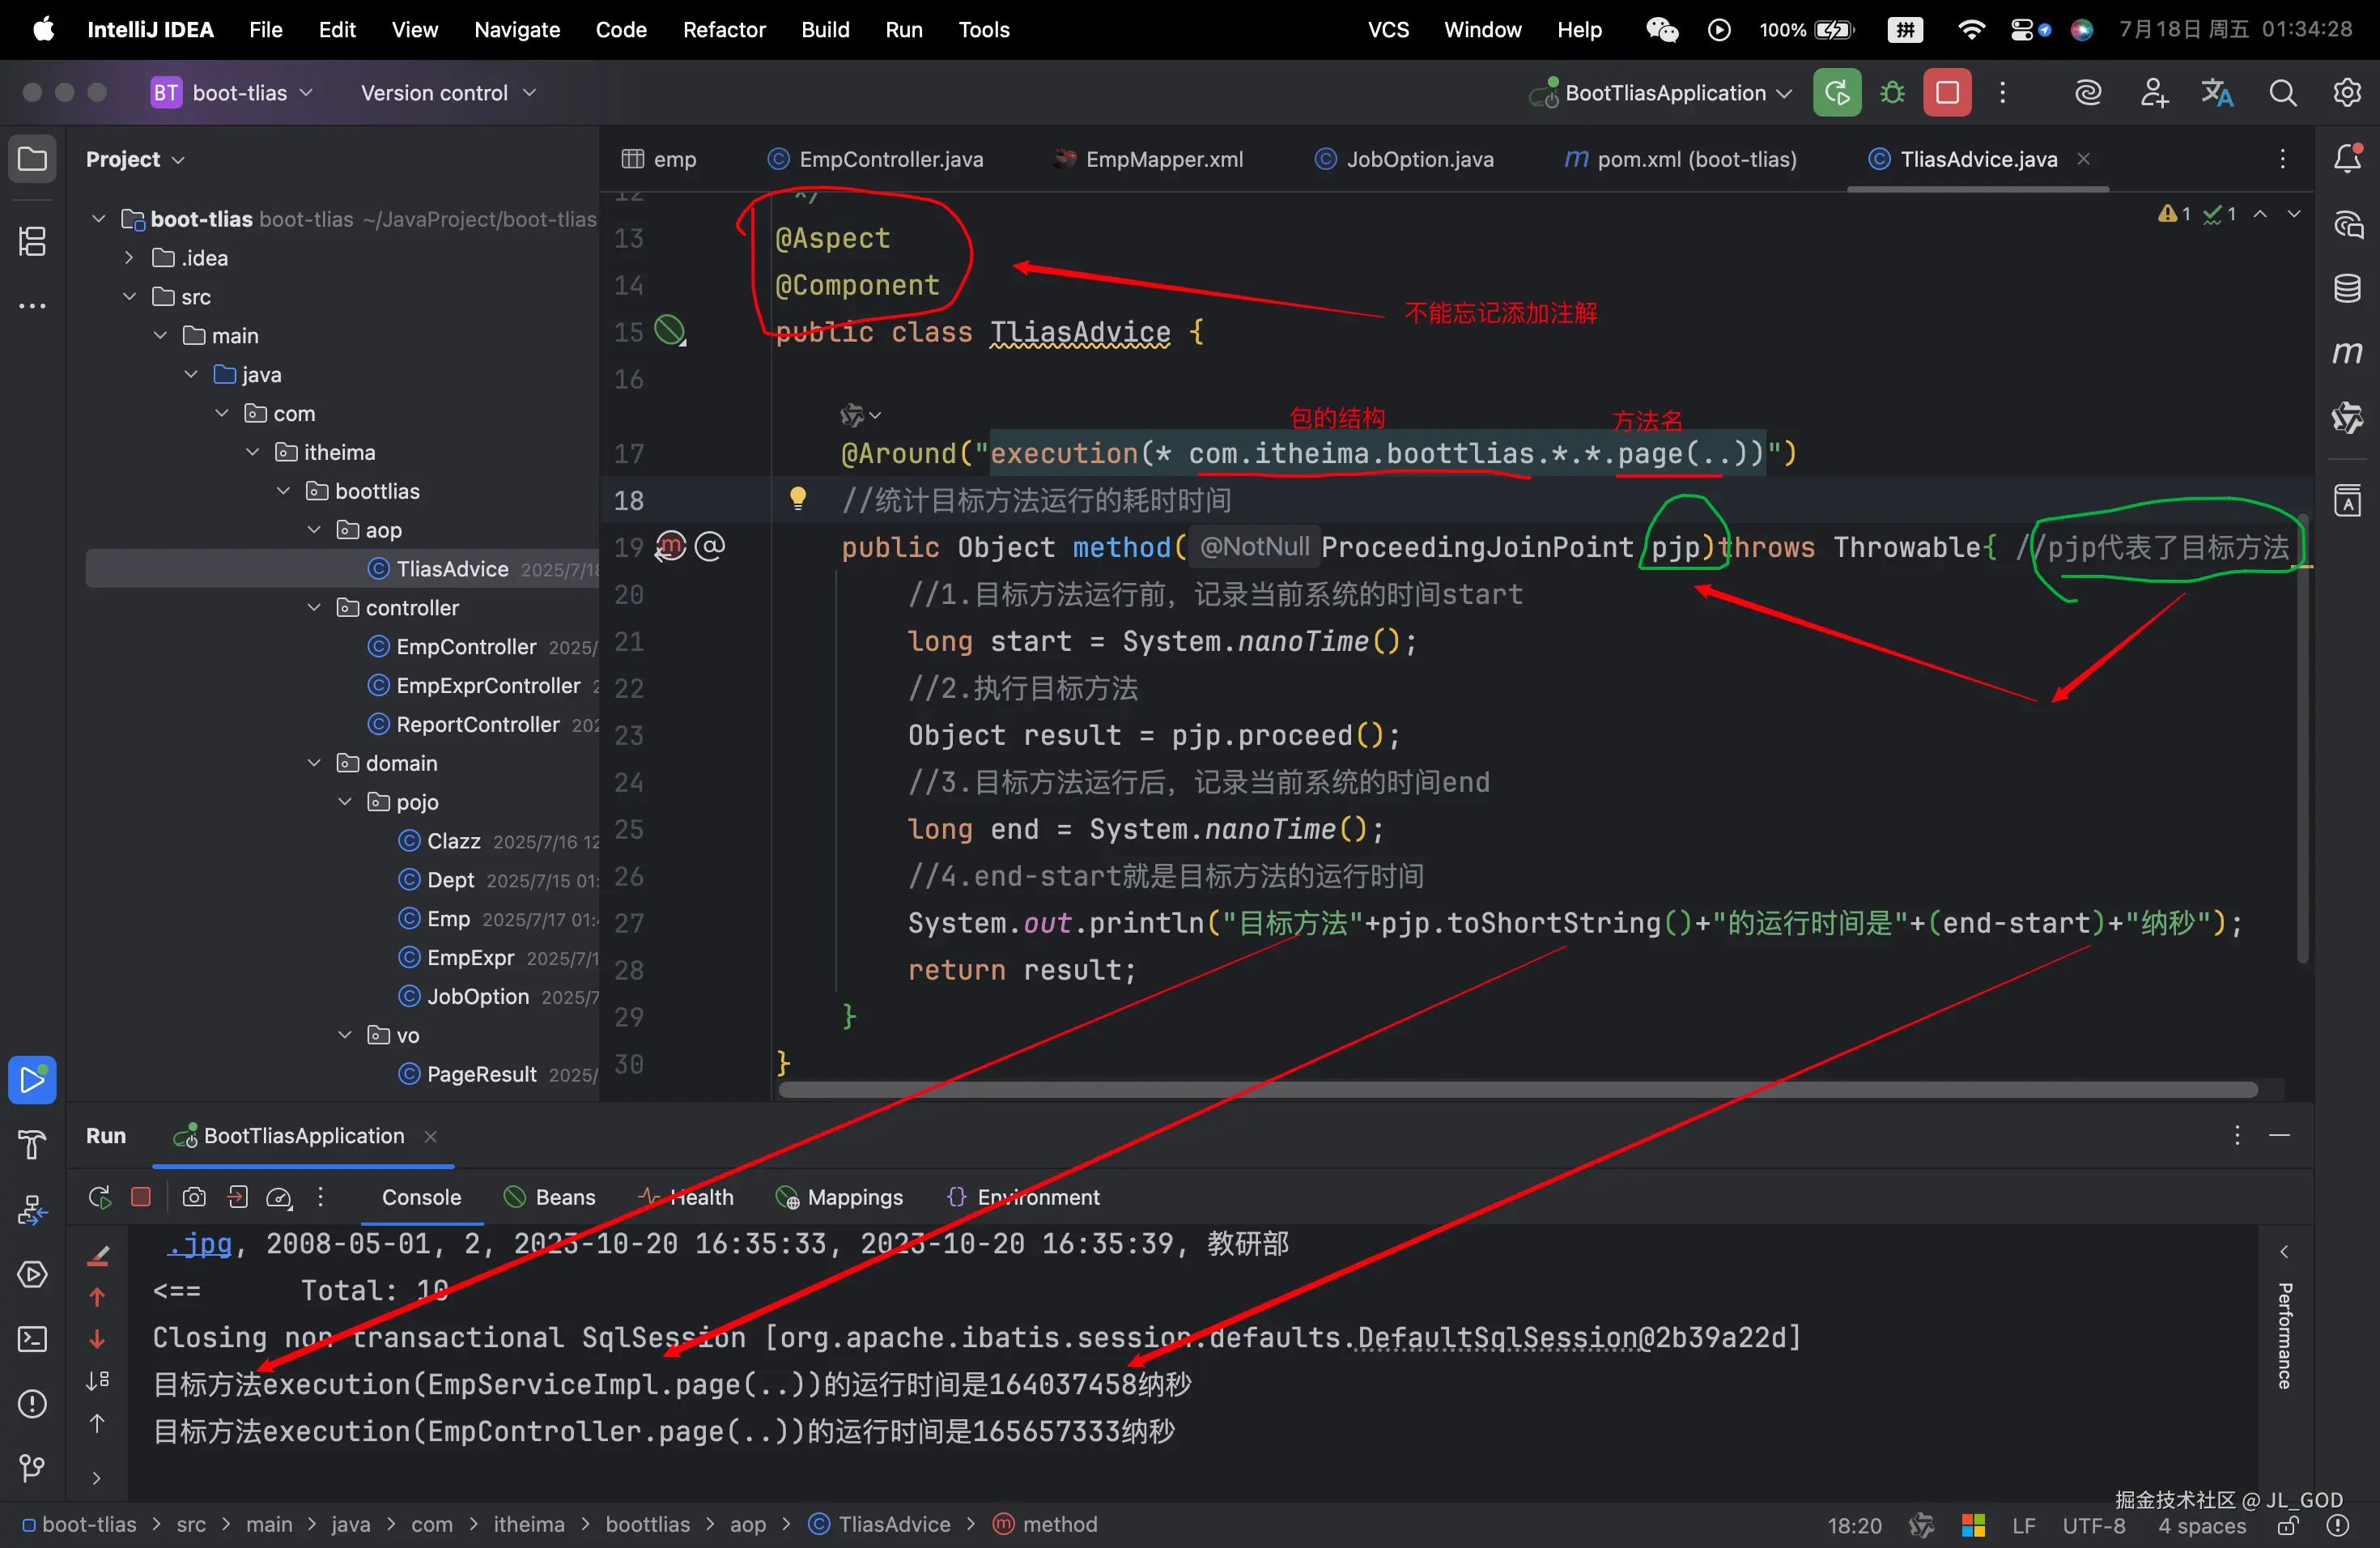This screenshot has width=2380, height=1548.
Task: Click Rerun icon in Run console toolbar
Action: tap(99, 1197)
